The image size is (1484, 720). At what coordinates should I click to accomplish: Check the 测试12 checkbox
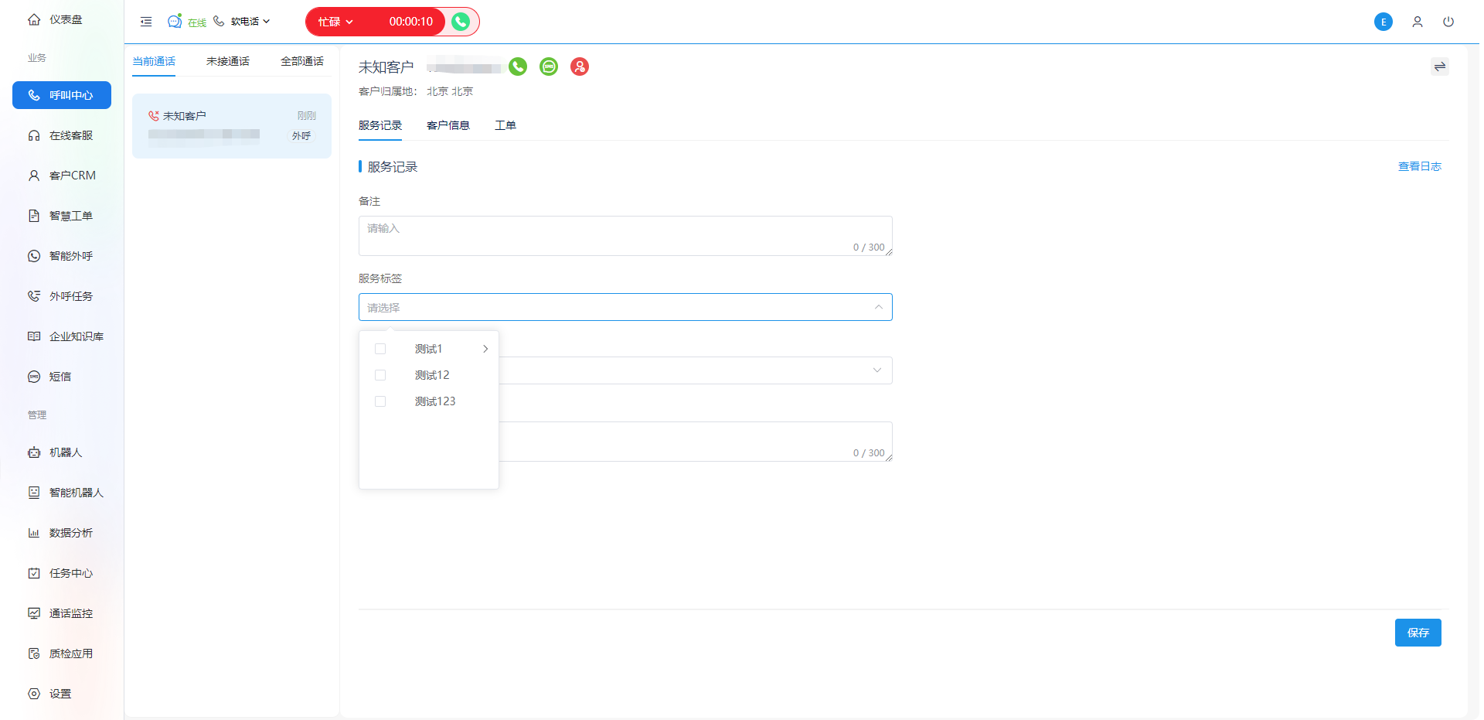click(x=380, y=375)
